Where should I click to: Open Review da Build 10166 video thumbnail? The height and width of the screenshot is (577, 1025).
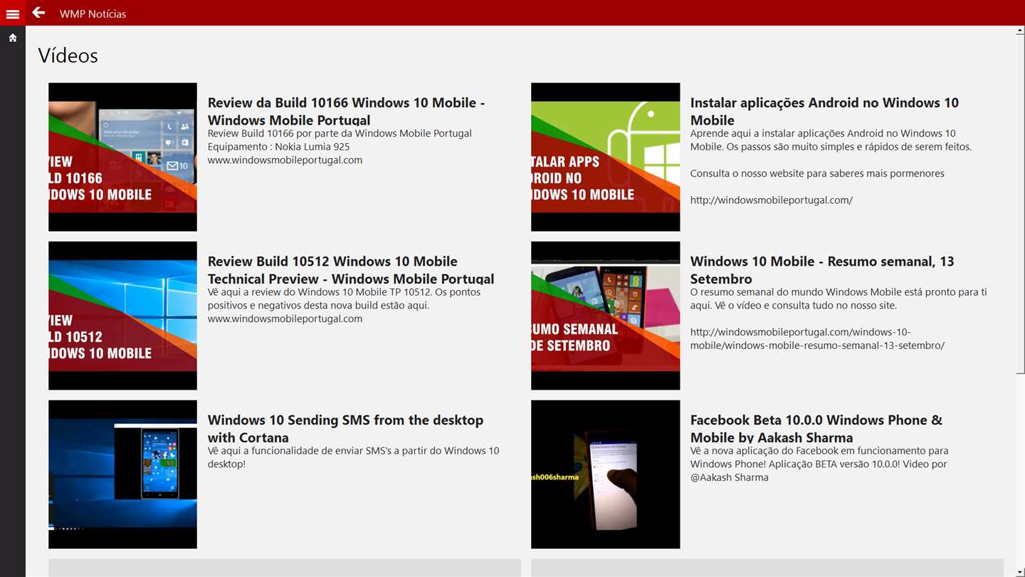click(122, 157)
